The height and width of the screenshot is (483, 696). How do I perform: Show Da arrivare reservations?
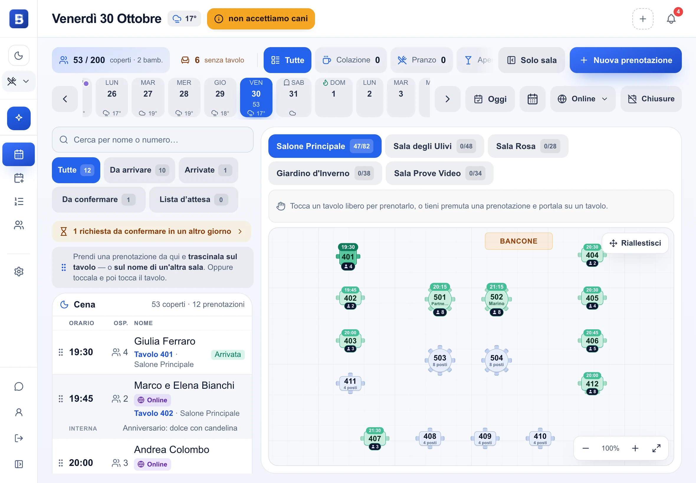139,170
